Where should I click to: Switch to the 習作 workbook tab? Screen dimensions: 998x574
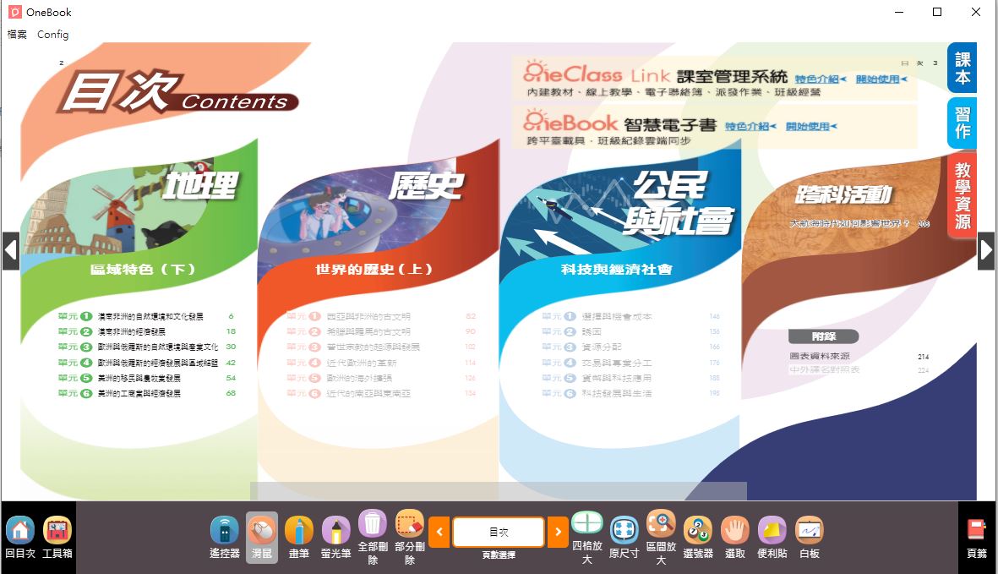pos(962,123)
